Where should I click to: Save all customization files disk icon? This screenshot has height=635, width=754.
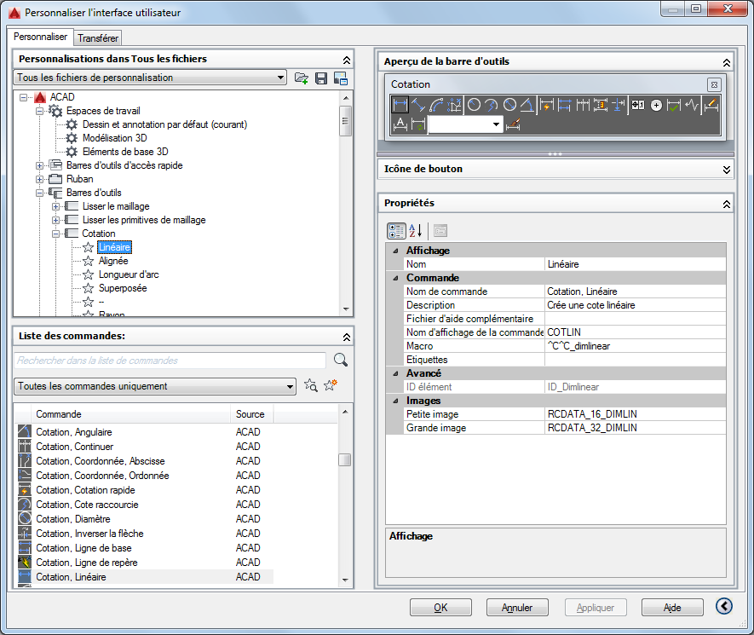(320, 78)
